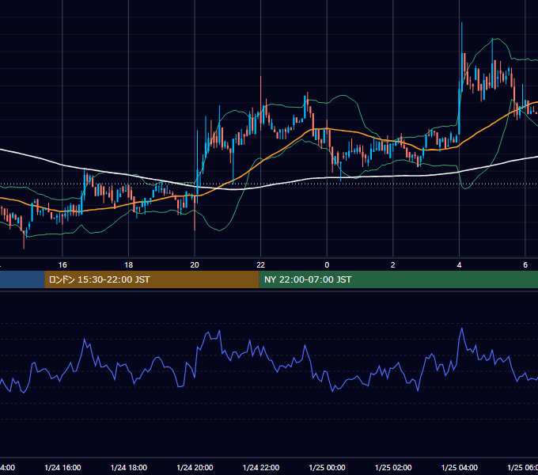This screenshot has height=475, width=538.
Task: Click the tall candle wick at 4 o'clock
Action: [462, 38]
